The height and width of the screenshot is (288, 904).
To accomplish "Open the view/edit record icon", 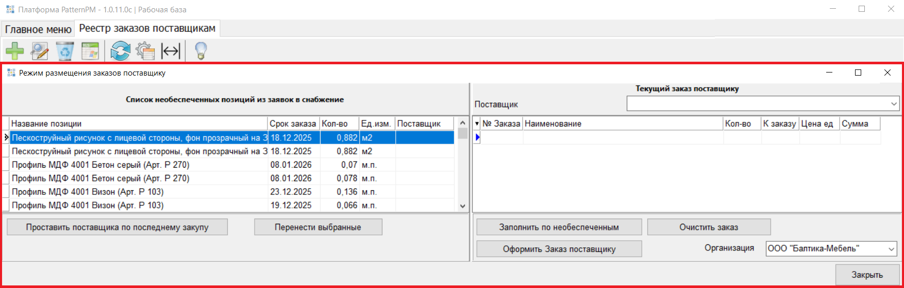I will point(40,51).
